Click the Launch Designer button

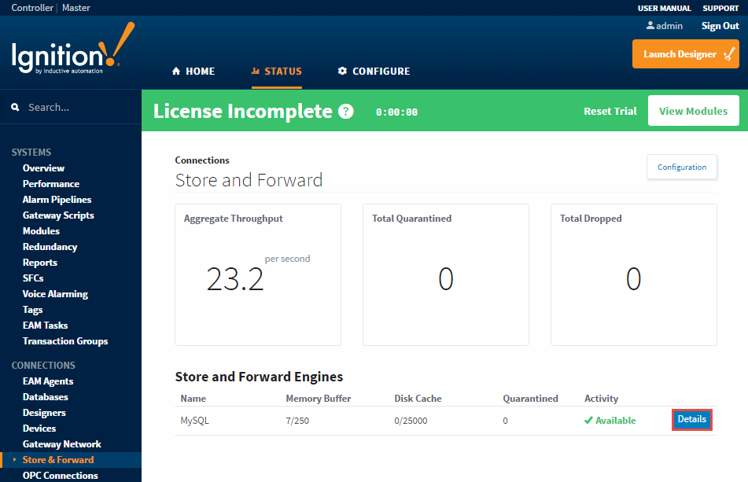685,54
